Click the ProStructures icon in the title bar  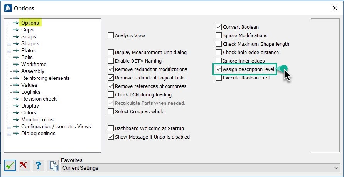(x=8, y=8)
